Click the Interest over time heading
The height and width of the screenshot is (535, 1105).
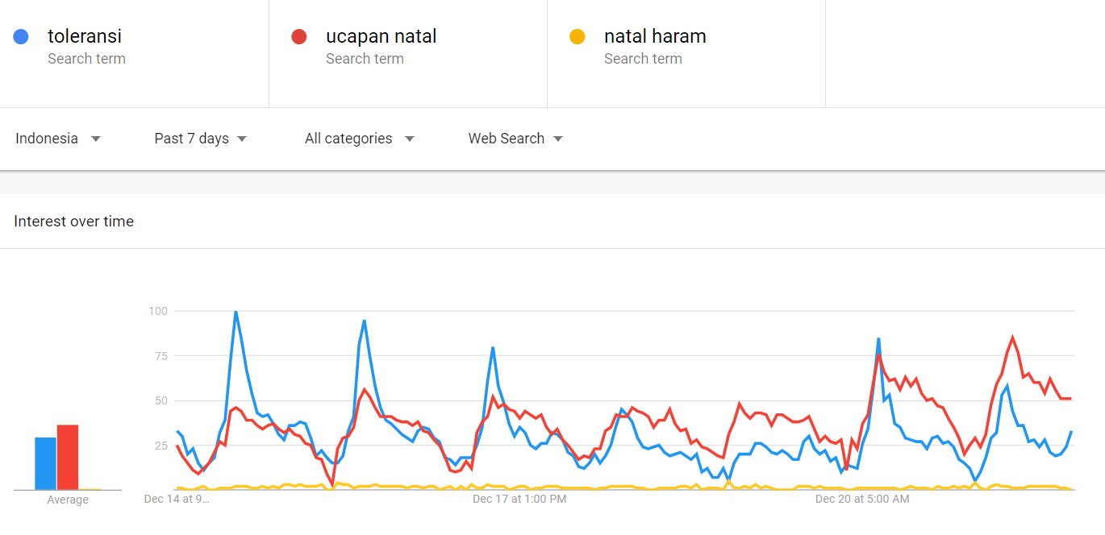point(74,222)
